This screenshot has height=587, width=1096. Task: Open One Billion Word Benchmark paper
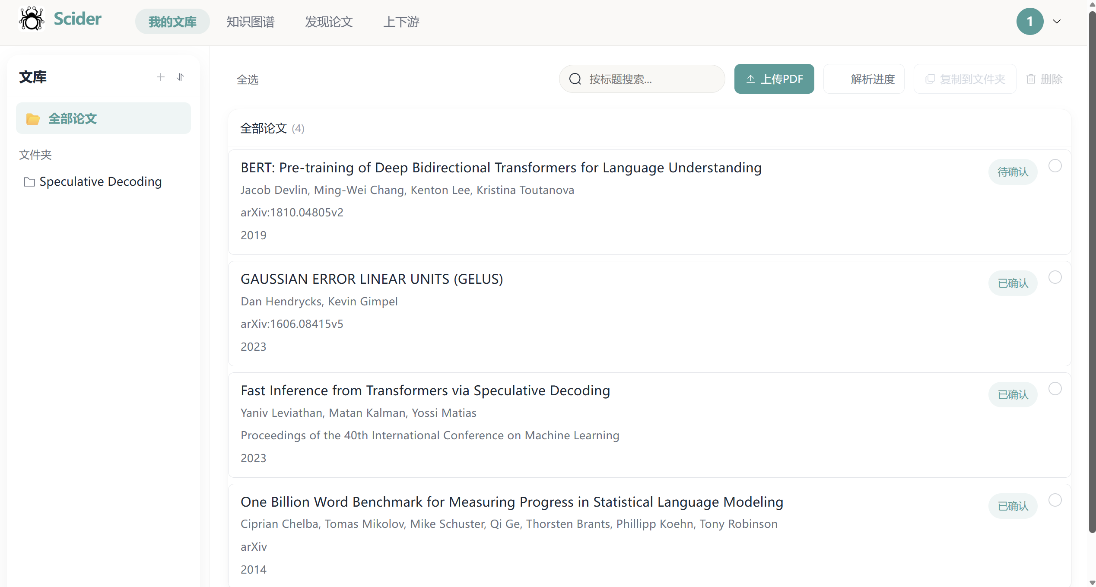(512, 502)
